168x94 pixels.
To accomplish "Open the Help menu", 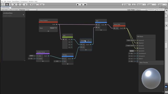I will click(36, 1).
